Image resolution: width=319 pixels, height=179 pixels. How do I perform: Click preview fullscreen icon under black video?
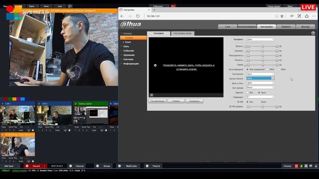[x=152, y=95]
